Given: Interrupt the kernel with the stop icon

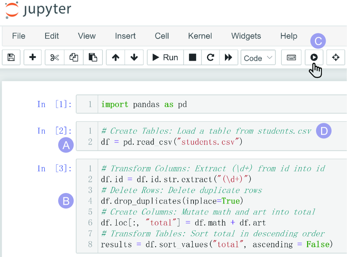Looking at the screenshot, I should click(x=192, y=58).
